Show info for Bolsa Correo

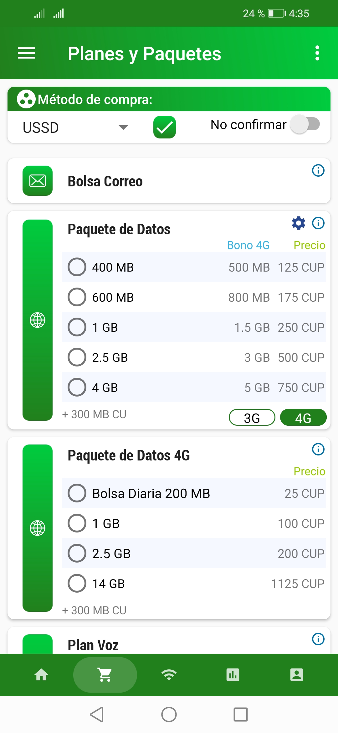pyautogui.click(x=318, y=170)
